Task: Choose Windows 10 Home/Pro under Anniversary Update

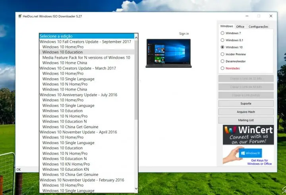Action: tap(87, 100)
